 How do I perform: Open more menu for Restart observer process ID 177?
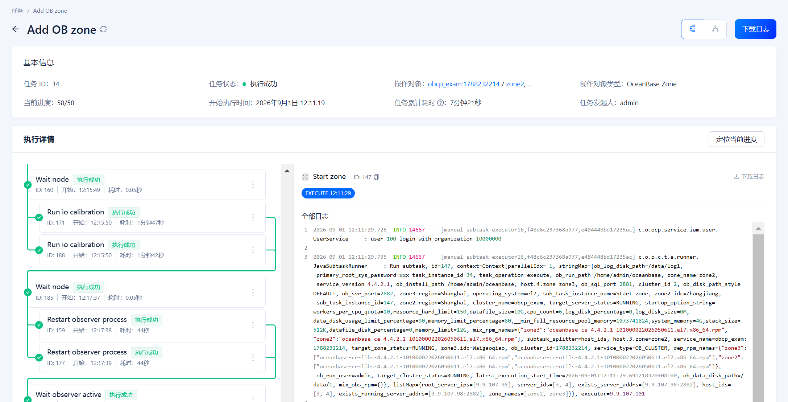point(253,358)
